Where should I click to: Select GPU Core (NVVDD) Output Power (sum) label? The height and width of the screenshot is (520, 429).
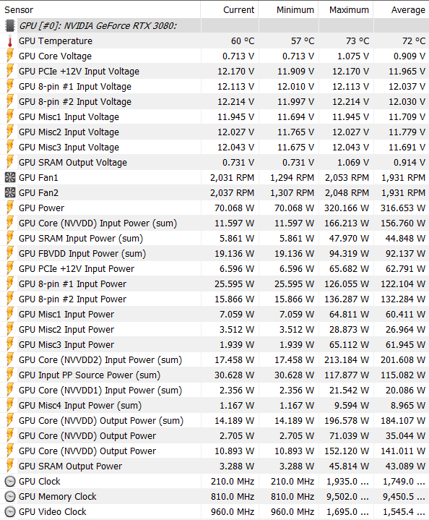(101, 421)
